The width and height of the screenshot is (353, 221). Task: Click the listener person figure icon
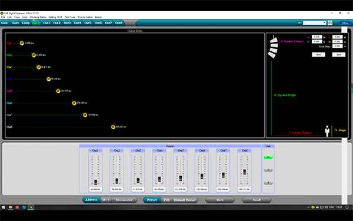click(327, 131)
